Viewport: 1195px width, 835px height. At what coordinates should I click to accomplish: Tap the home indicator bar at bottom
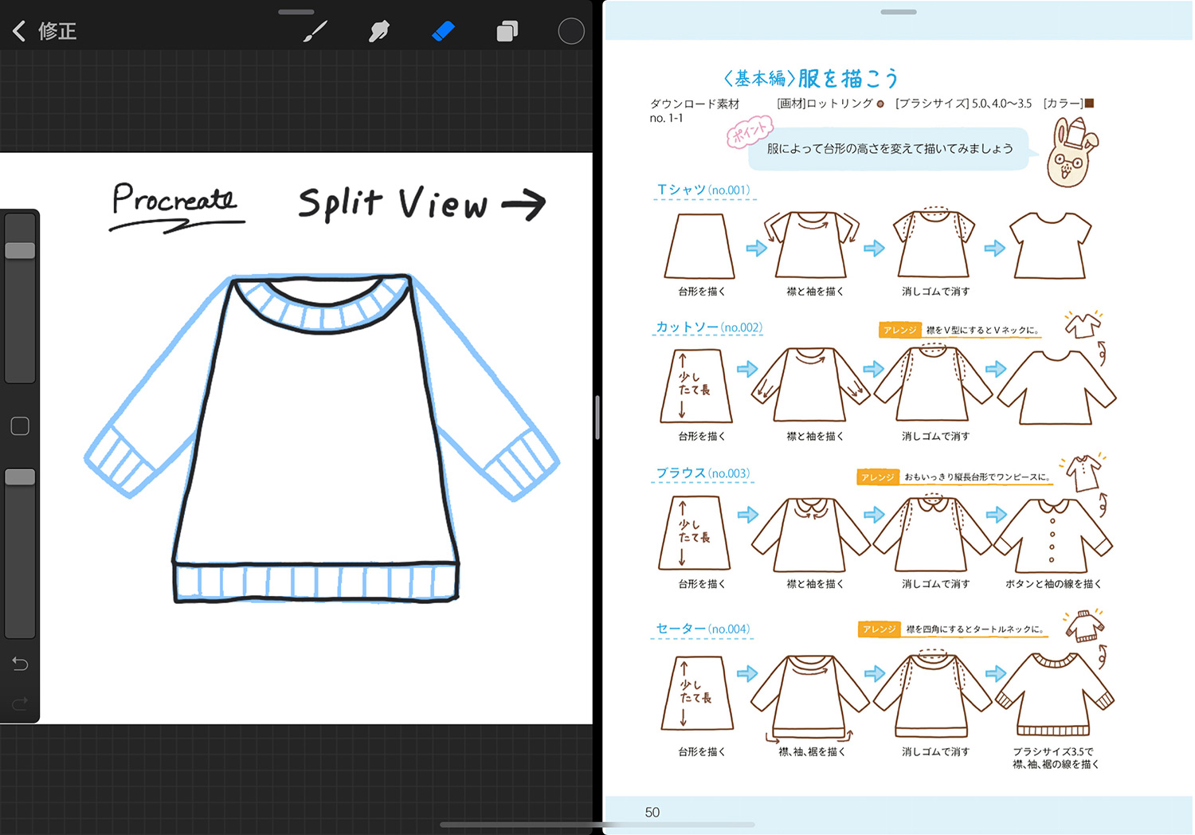pos(597,825)
